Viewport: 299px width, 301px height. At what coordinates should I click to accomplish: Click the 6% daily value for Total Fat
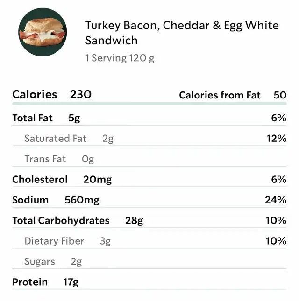[x=278, y=118]
